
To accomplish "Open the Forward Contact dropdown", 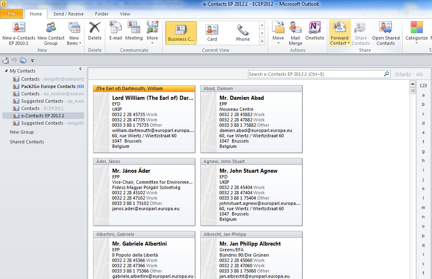I will pos(340,33).
